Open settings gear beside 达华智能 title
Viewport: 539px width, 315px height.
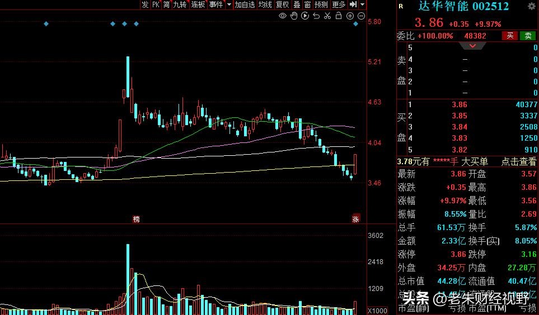pos(531,6)
